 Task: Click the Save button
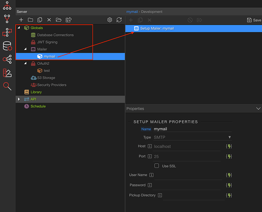point(254,20)
